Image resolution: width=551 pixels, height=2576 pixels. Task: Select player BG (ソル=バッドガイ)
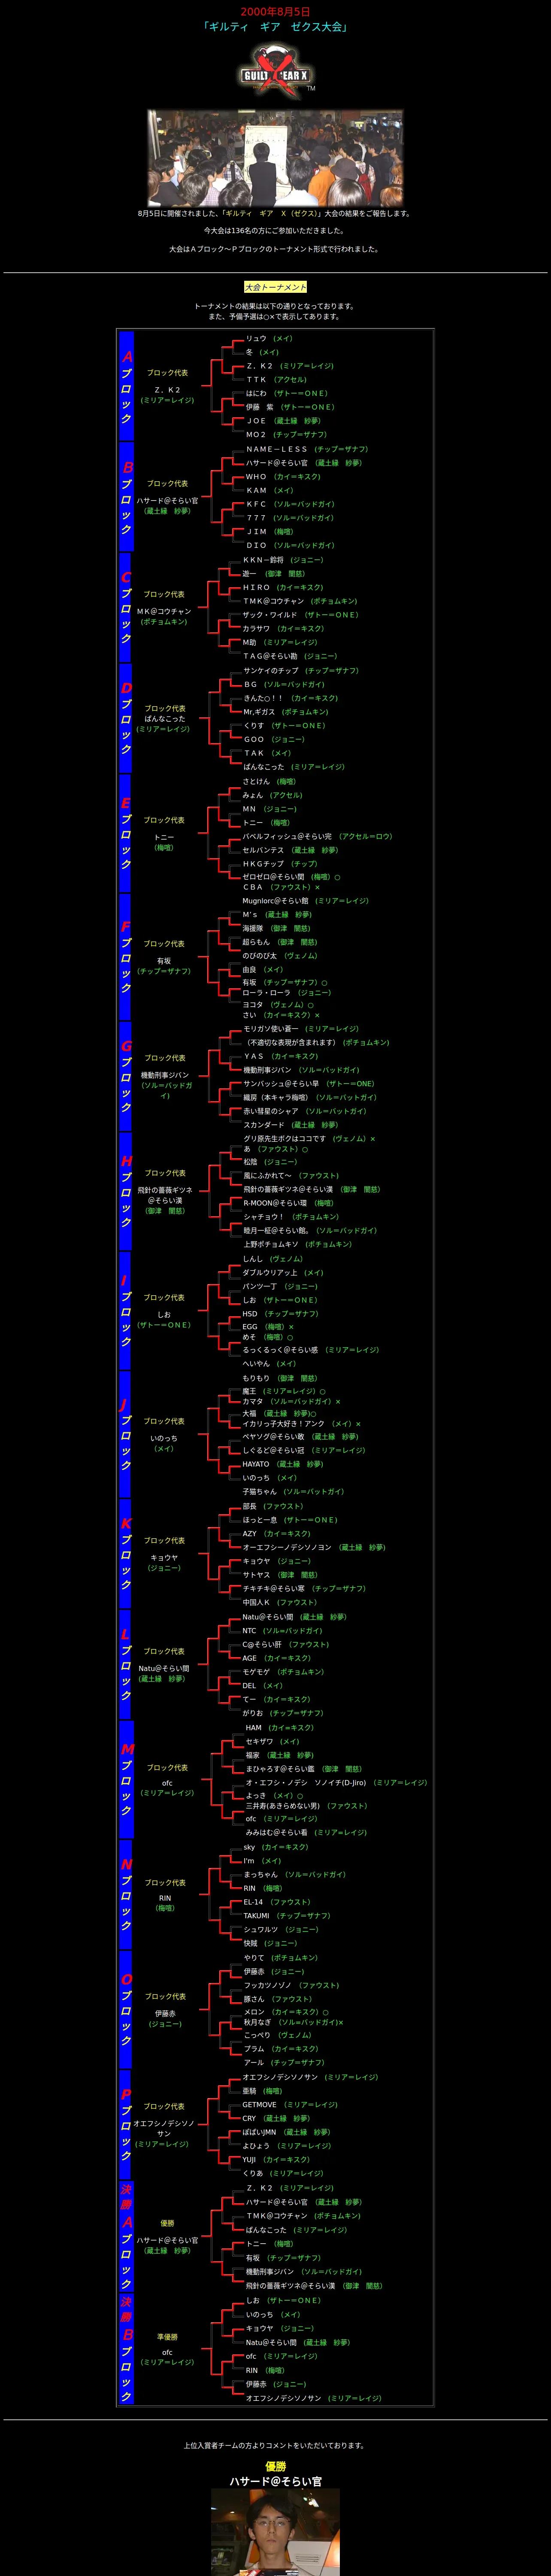284,685
